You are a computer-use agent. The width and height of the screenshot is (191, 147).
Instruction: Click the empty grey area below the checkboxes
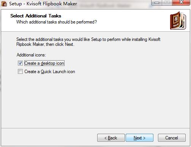pyautogui.click(x=95, y=101)
